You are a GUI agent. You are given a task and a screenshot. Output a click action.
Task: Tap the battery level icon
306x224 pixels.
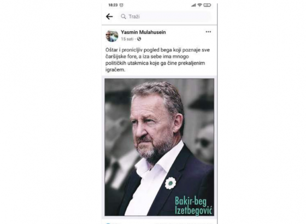(207, 5)
